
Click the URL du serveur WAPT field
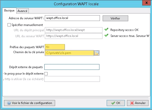click(74, 36)
